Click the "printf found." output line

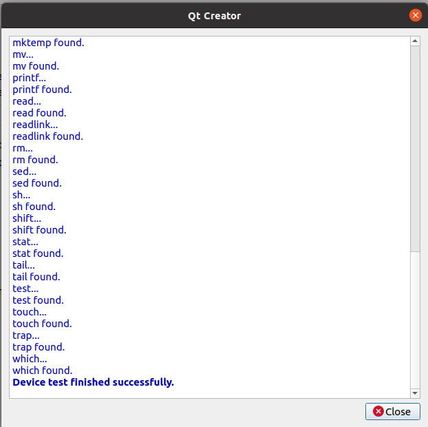click(42, 90)
